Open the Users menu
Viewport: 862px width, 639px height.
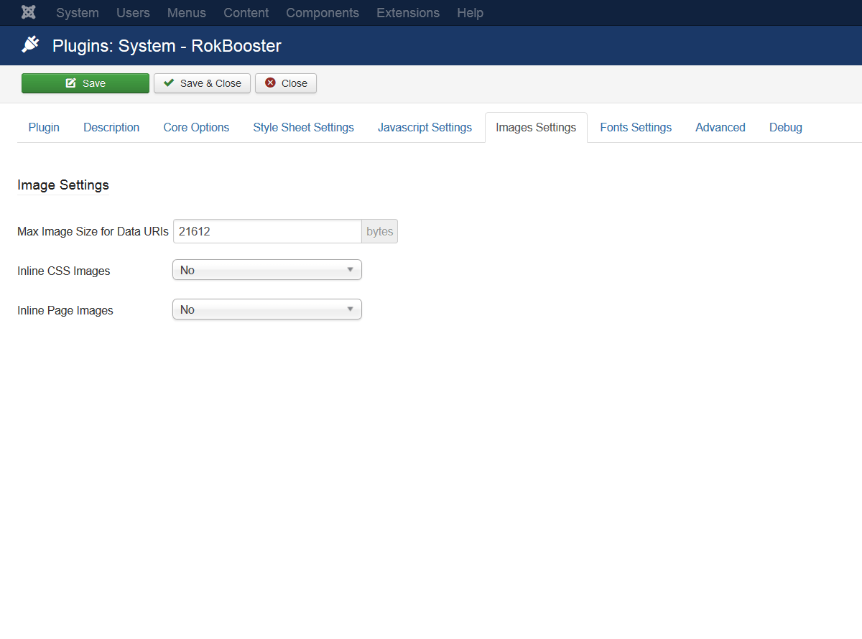click(x=133, y=13)
